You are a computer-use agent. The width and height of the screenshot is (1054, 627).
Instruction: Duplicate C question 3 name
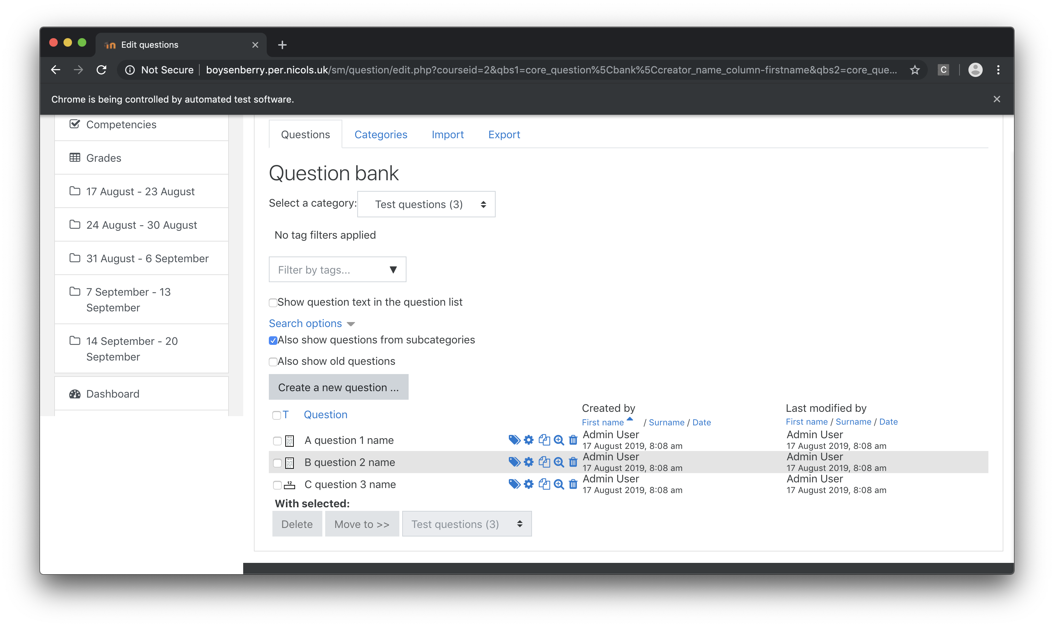point(544,484)
